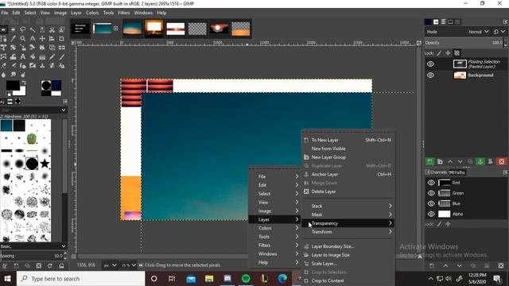The image size is (509, 286).
Task: Select the Scissors Select tool
Action: [52, 30]
